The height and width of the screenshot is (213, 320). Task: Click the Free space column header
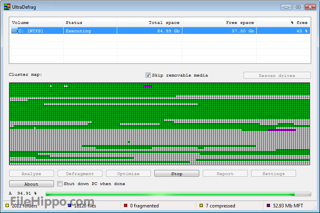click(219, 23)
